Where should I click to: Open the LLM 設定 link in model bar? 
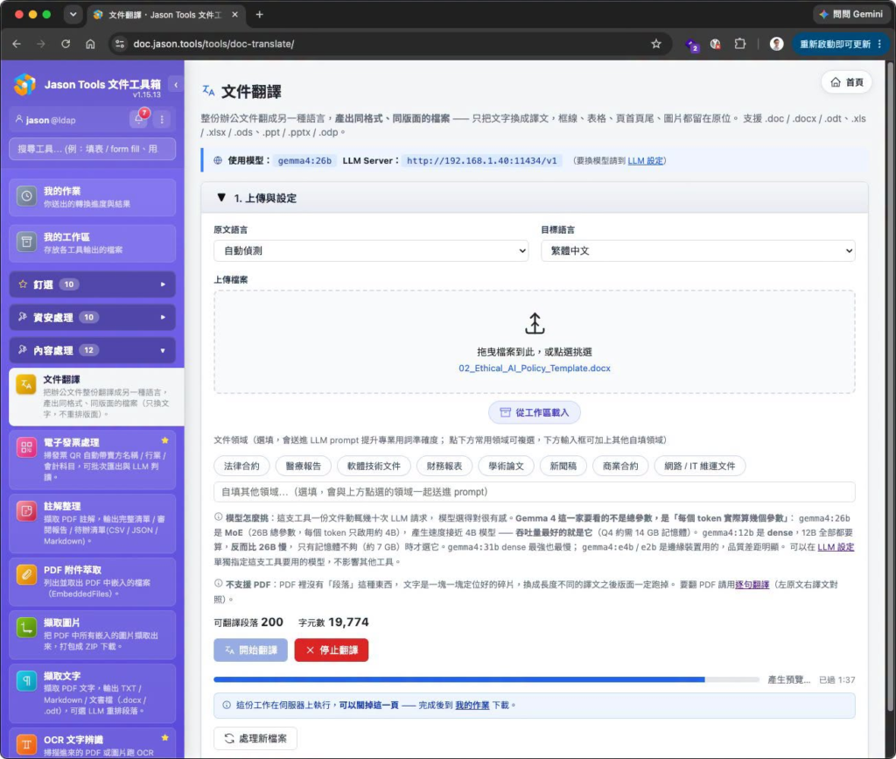pos(645,160)
